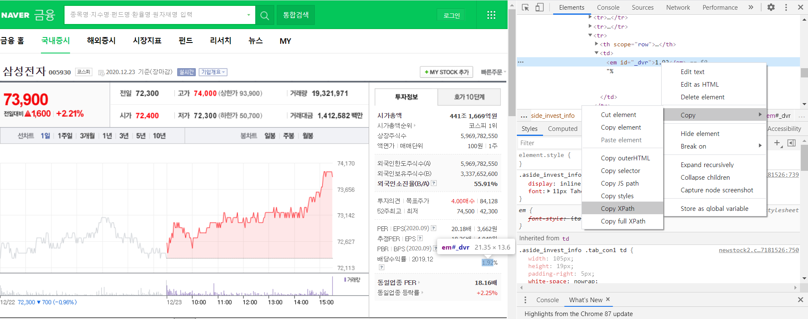This screenshot has width=808, height=319.
Task: Open DevTools more options menu
Action: coord(786,7)
